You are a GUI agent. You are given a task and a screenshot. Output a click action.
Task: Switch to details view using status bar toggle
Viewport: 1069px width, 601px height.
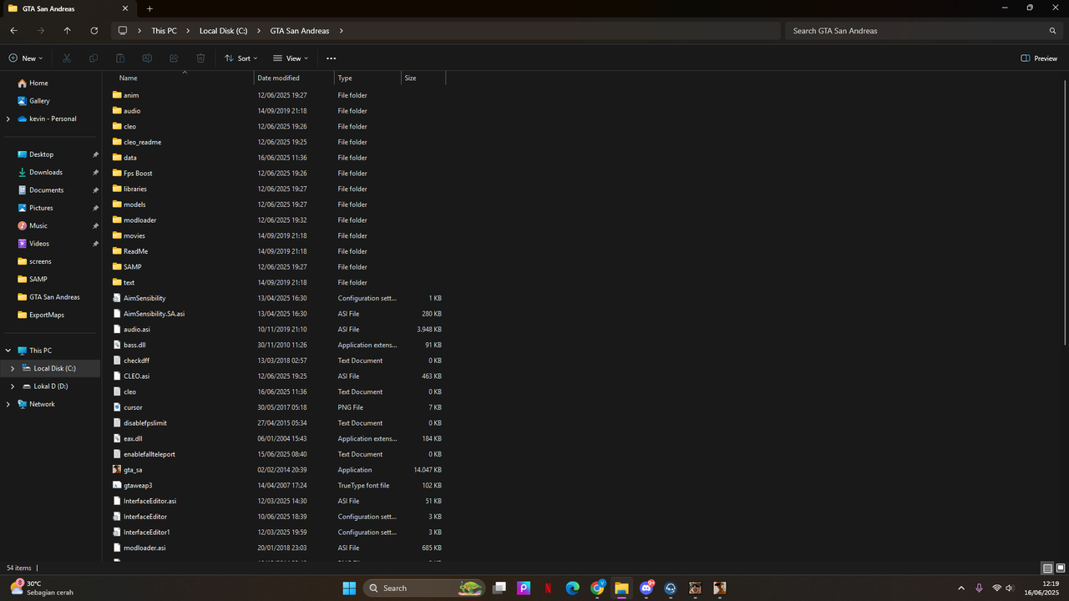1047,568
